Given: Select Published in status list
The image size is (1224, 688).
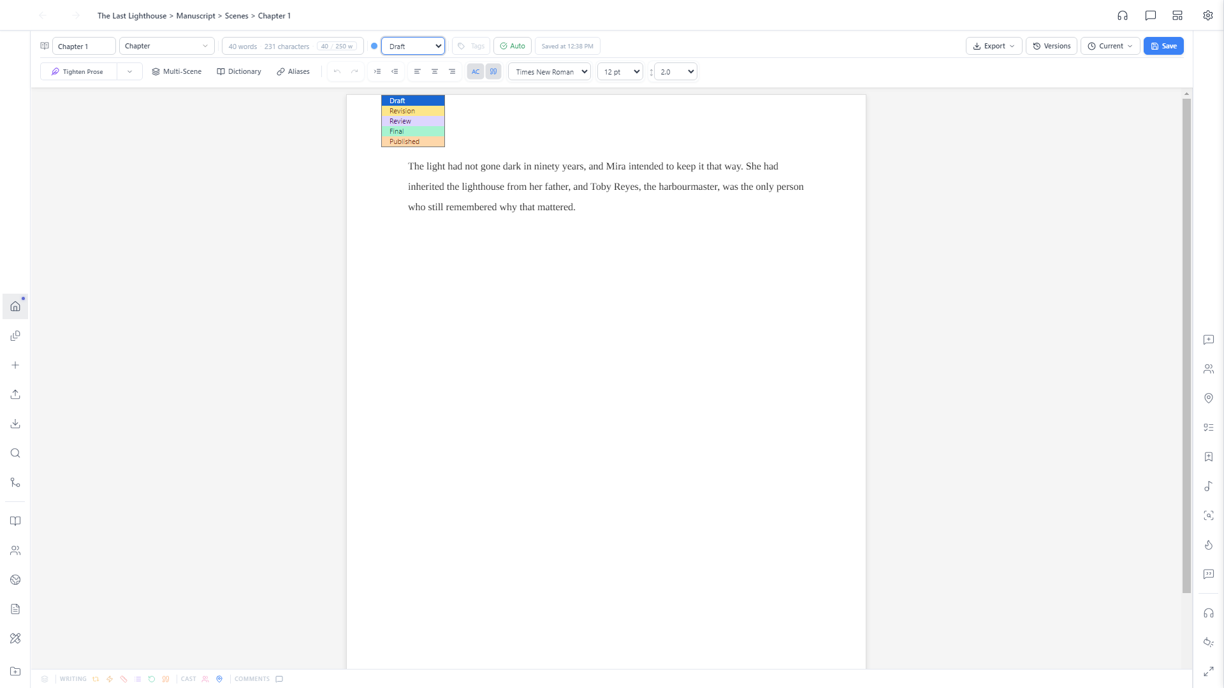Looking at the screenshot, I should click(413, 141).
